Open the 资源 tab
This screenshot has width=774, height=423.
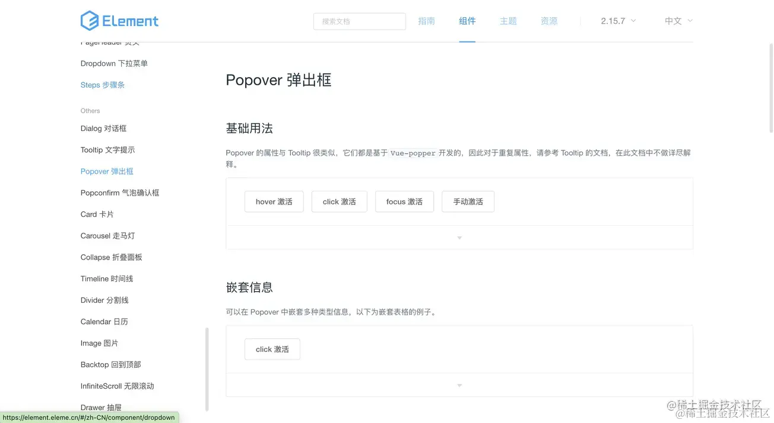coord(549,21)
